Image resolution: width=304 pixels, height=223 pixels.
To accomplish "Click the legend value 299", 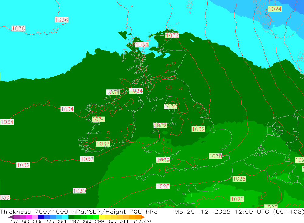I will [99, 221].
